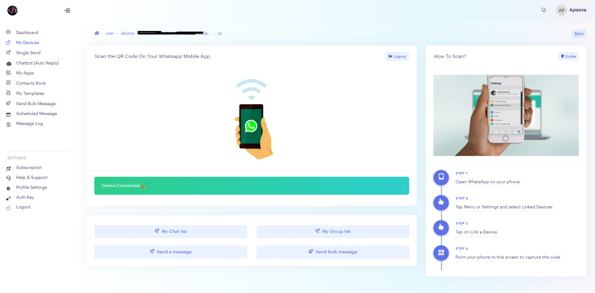
Task: Click the Device Connected status banner
Action: (x=251, y=186)
